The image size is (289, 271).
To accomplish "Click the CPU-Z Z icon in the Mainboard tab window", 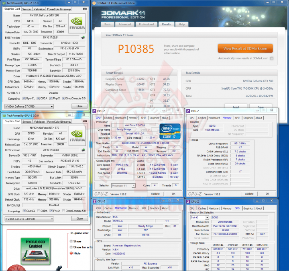I will tap(94, 201).
